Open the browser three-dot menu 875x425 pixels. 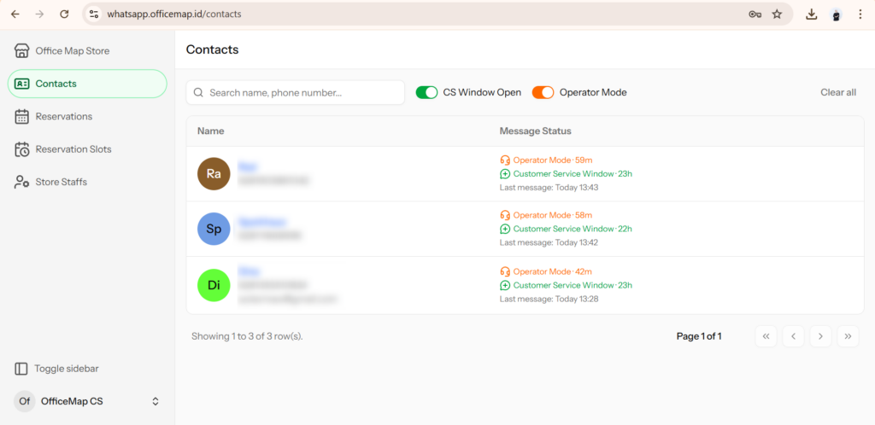click(x=860, y=14)
